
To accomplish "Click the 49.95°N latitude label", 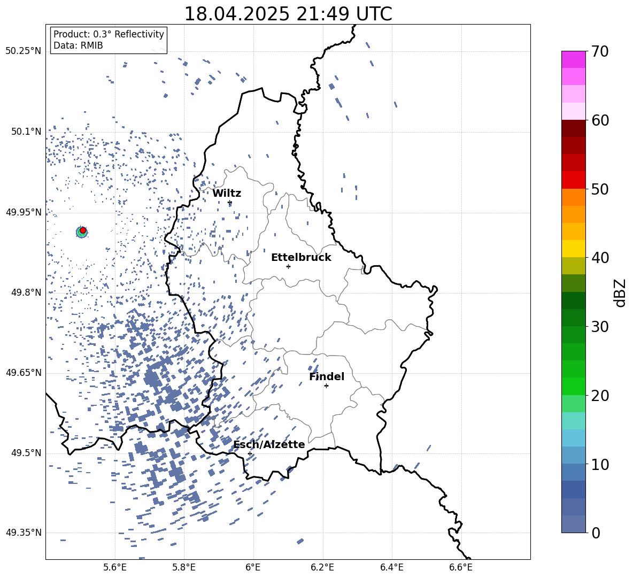I will [24, 212].
